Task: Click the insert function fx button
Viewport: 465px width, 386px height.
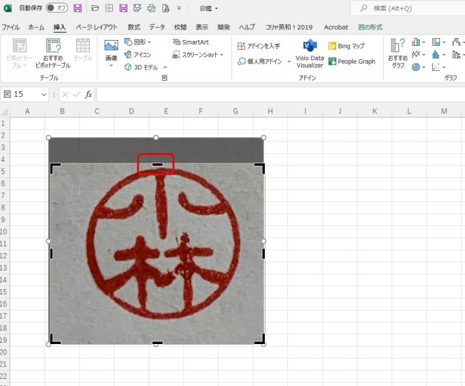Action: point(88,95)
